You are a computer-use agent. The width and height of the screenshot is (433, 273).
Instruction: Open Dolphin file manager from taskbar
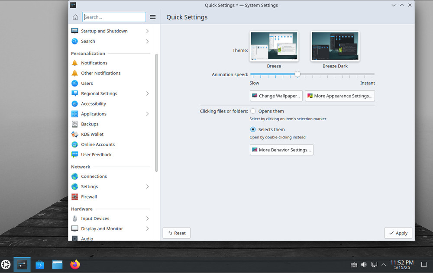coord(58,265)
